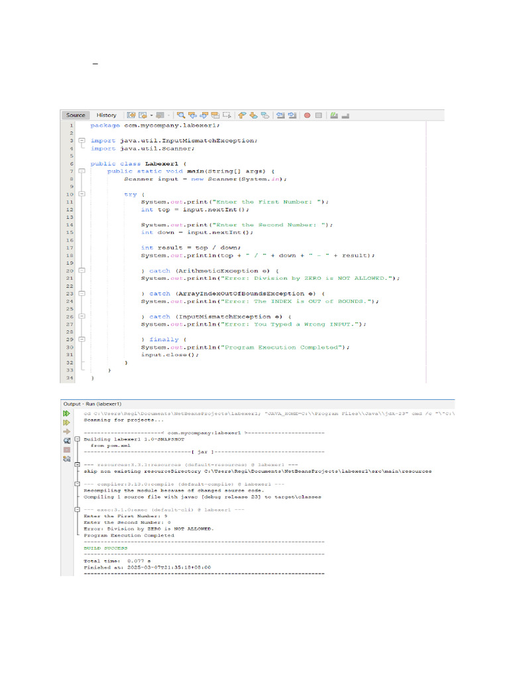509x679 pixels.
Task: Click line number 21 in the editor gutter
Action: [x=68, y=278]
